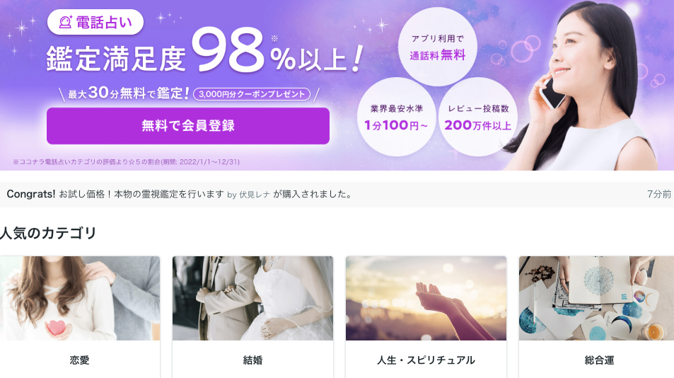Open the 結婚 category label
The height and width of the screenshot is (378, 674).
tap(252, 360)
